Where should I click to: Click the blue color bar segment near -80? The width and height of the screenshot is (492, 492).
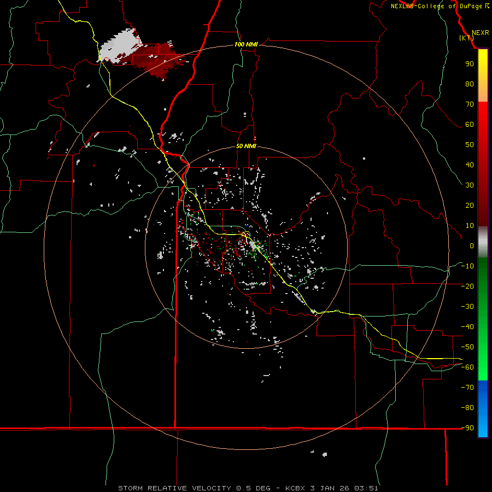(483, 408)
